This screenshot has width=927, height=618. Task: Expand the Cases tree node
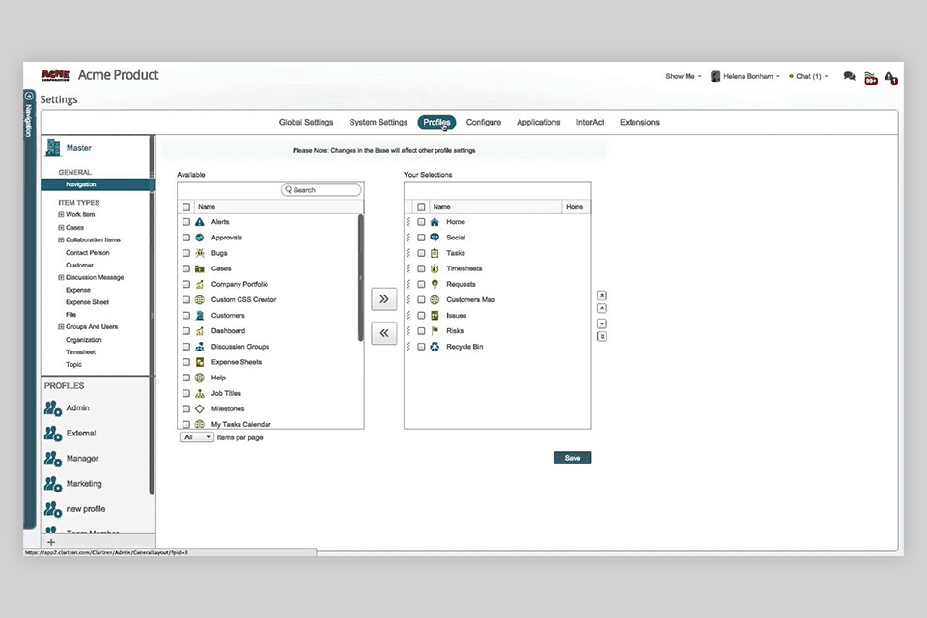click(61, 227)
